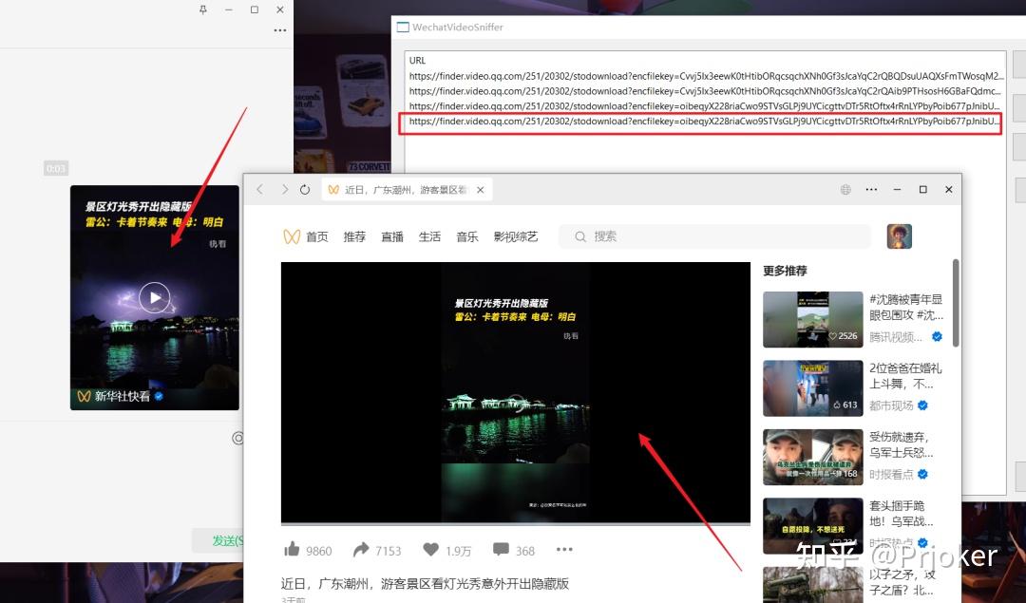Click into the 搜索 search field
This screenshot has width=1026, height=603.
(714, 236)
